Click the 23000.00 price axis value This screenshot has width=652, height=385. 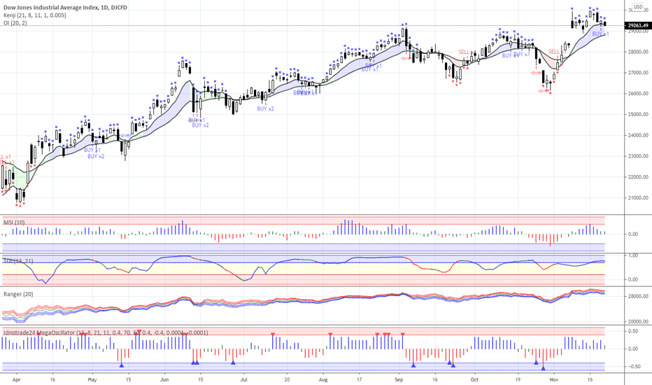click(x=638, y=156)
